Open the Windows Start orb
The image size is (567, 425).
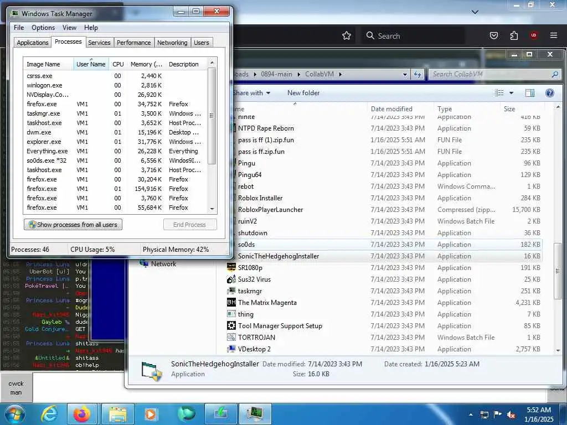(14, 414)
